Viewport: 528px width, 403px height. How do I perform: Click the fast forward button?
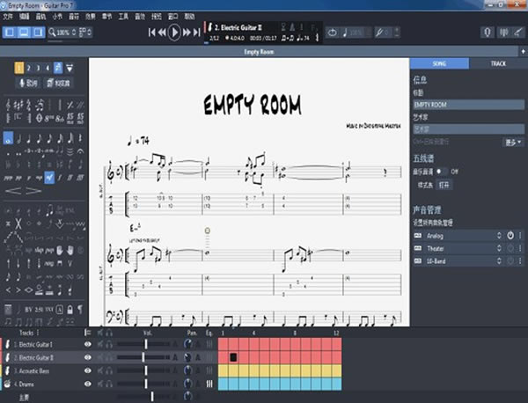pos(195,33)
